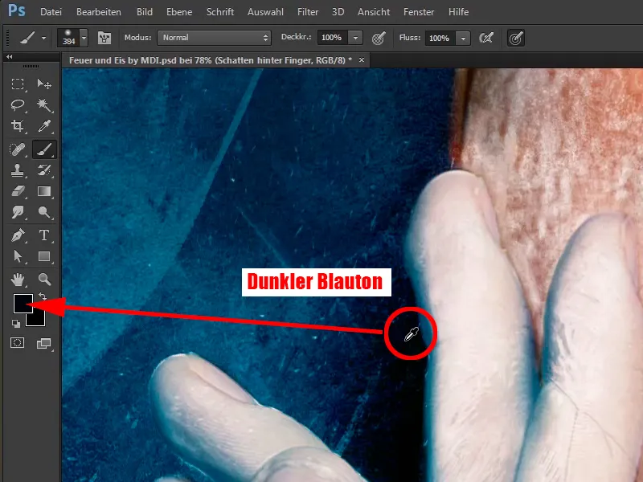Select the Dodge tool
Image resolution: width=643 pixels, height=482 pixels.
click(x=44, y=212)
